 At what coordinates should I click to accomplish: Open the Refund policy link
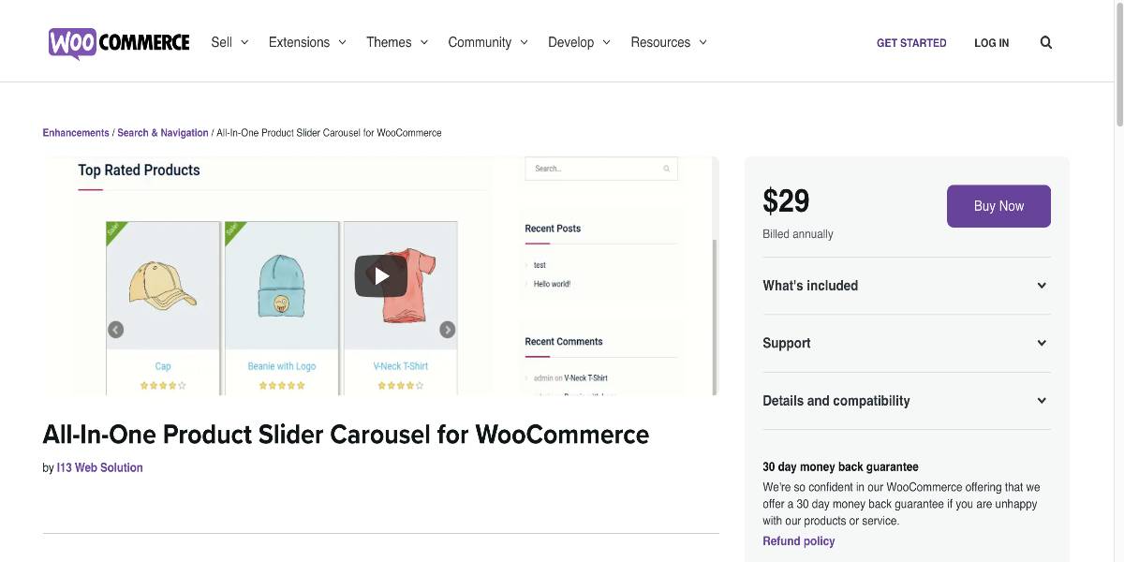point(799,541)
